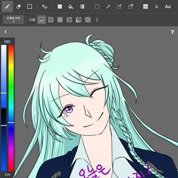Adjust the rainbow hue slider
Screen dimensions: 178x178
[x=11, y=108]
